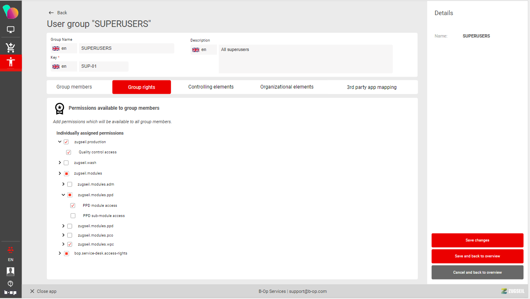The image size is (530, 299).
Task: Click Cancel and back to overview
Action: point(477,272)
